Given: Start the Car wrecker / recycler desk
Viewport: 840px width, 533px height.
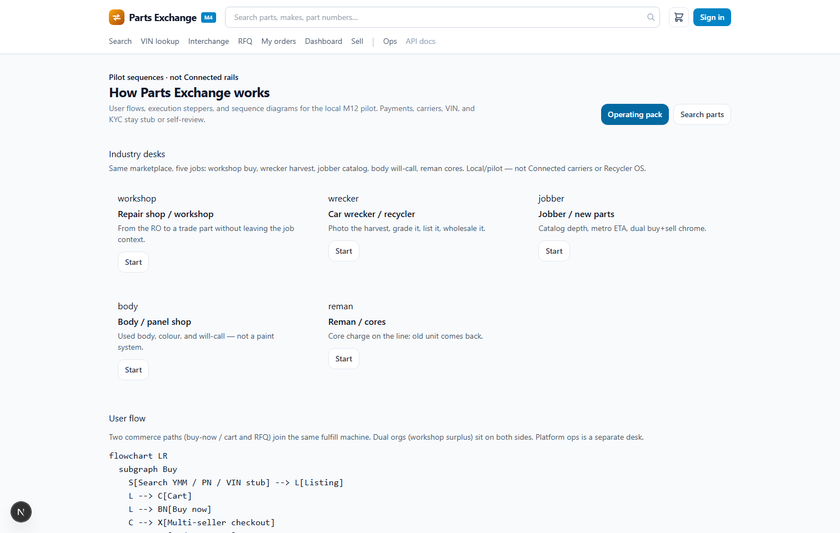Looking at the screenshot, I should 344,251.
